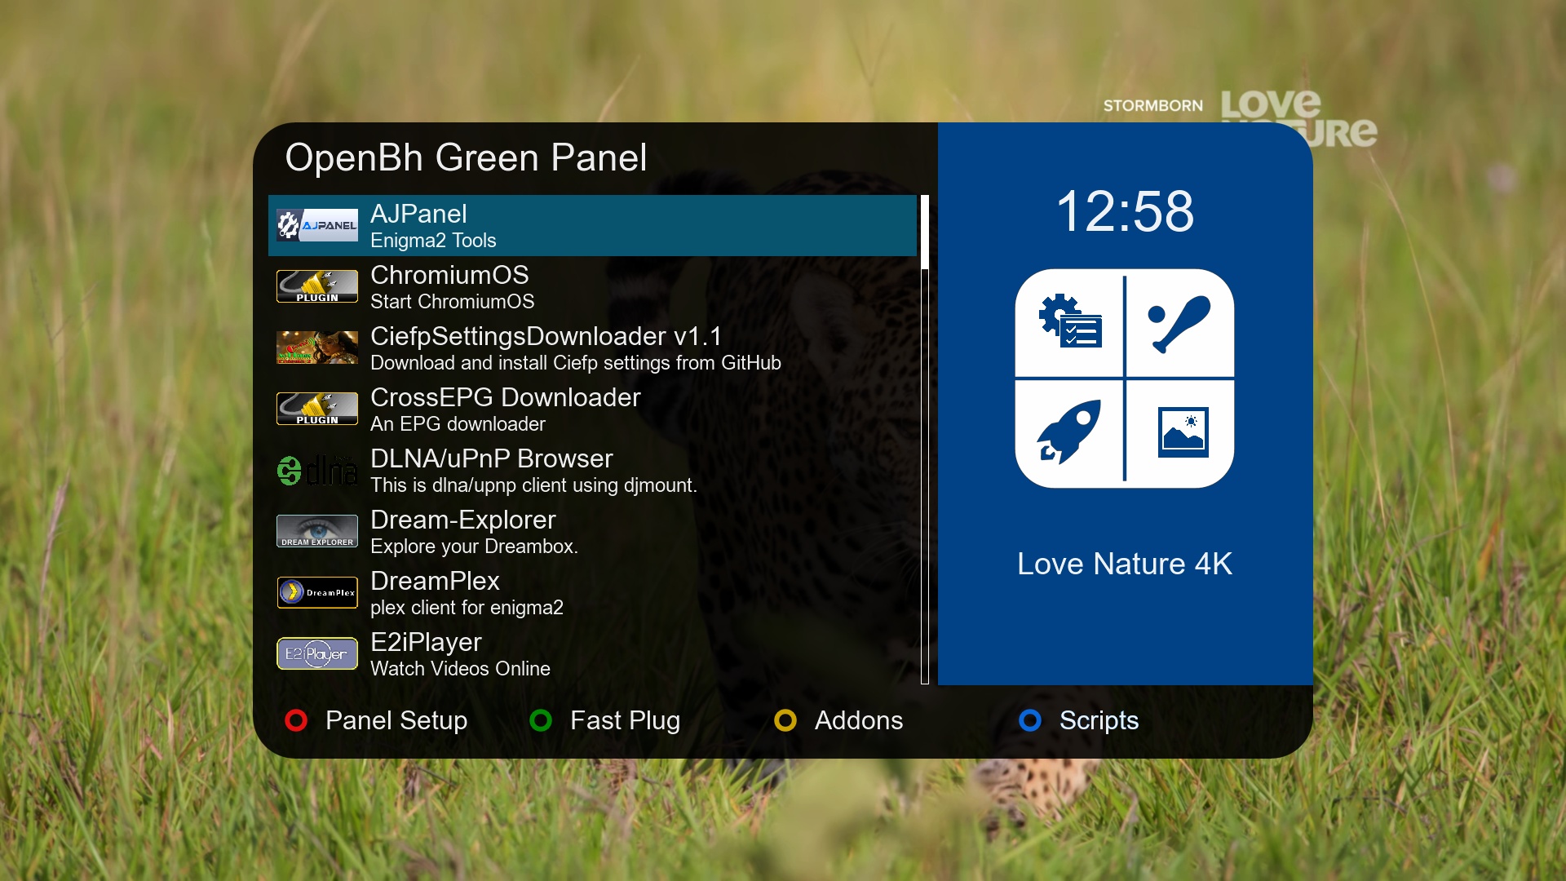Select the CrossEPG Downloader entry

click(x=592, y=409)
